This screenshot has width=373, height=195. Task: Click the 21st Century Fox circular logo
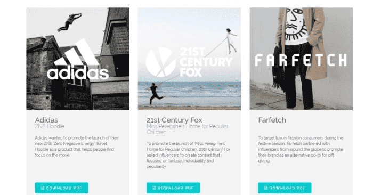(160, 62)
